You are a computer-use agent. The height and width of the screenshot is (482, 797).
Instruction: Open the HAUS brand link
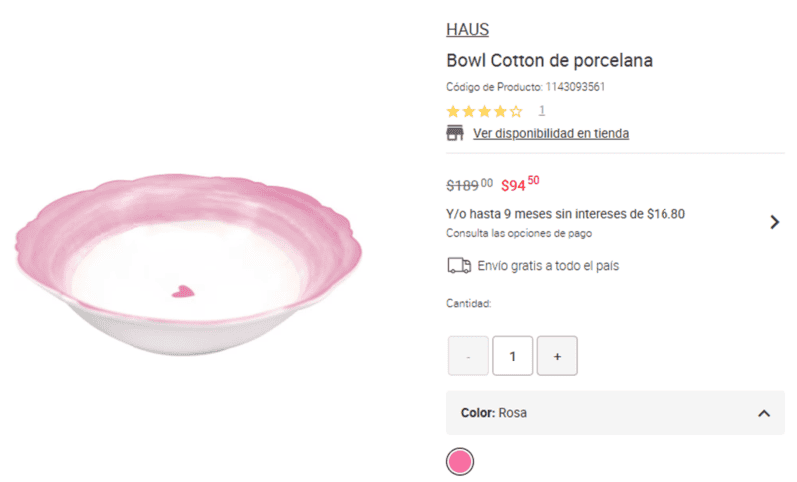[x=467, y=30]
